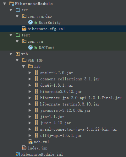
Task: Select the UserEntity class name
Action: point(50,23)
